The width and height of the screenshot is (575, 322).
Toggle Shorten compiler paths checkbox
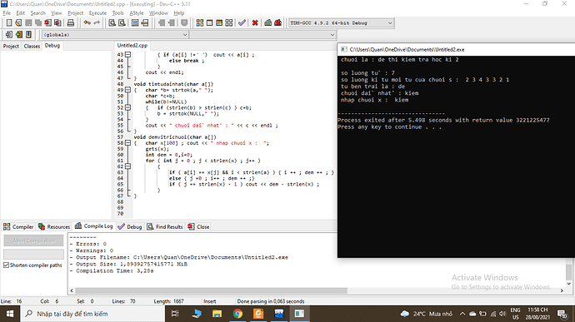tap(6, 265)
